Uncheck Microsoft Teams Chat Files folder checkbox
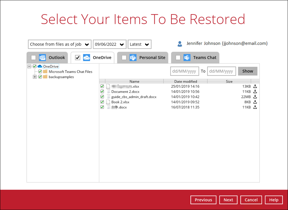This screenshot has width=288, height=210. [40, 72]
